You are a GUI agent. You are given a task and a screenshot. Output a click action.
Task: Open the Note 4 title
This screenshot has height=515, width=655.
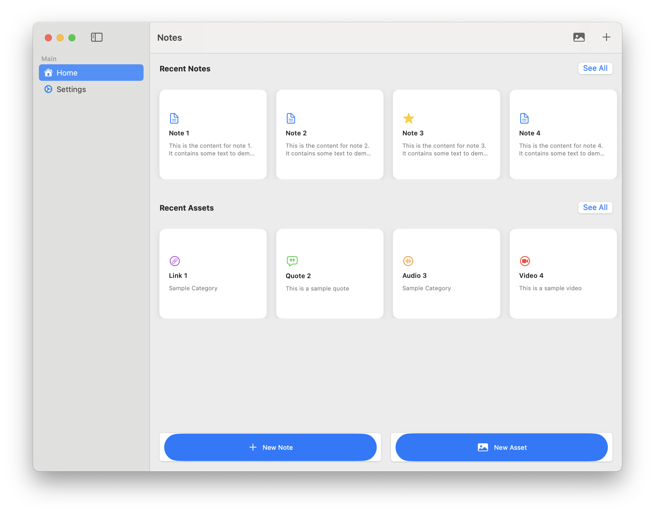(x=530, y=133)
